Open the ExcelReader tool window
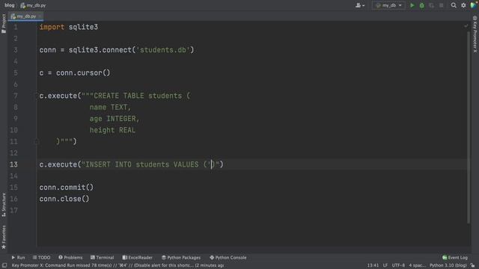 coord(138,258)
